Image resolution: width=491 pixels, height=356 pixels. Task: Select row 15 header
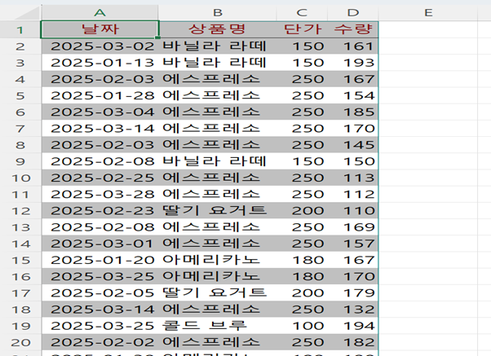pos(20,260)
